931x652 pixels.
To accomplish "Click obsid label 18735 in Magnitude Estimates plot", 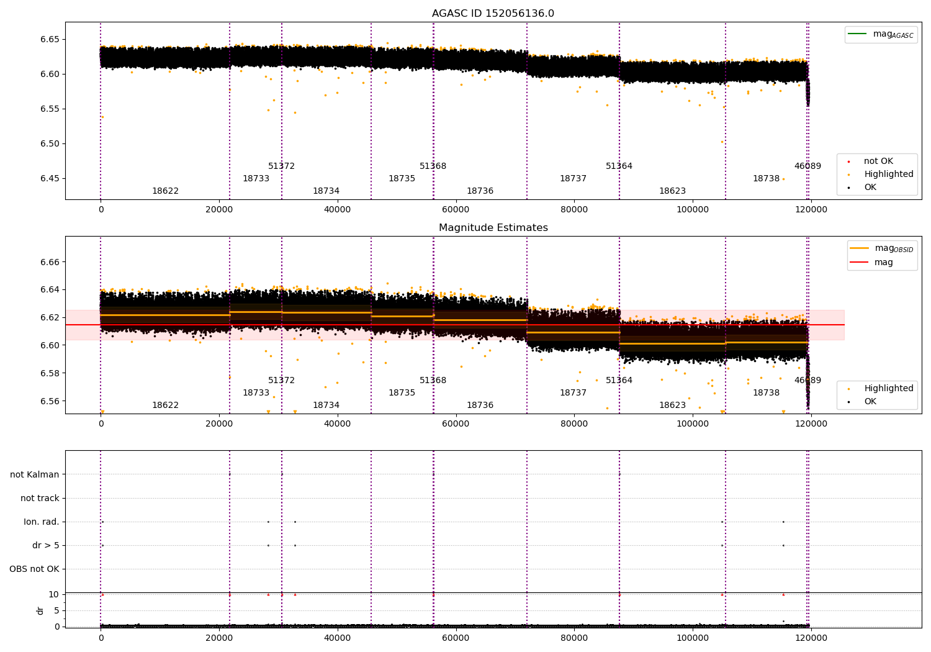I will point(402,393).
